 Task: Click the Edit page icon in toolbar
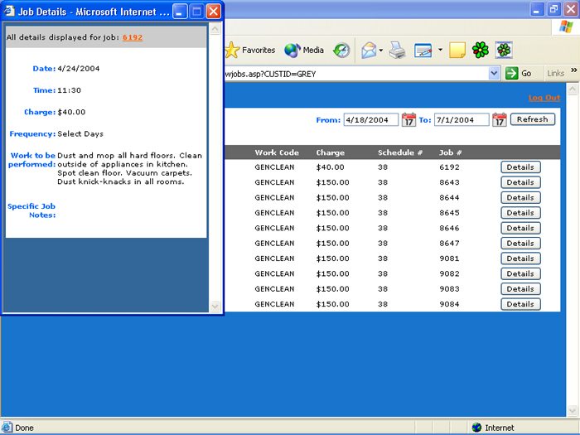[x=423, y=50]
